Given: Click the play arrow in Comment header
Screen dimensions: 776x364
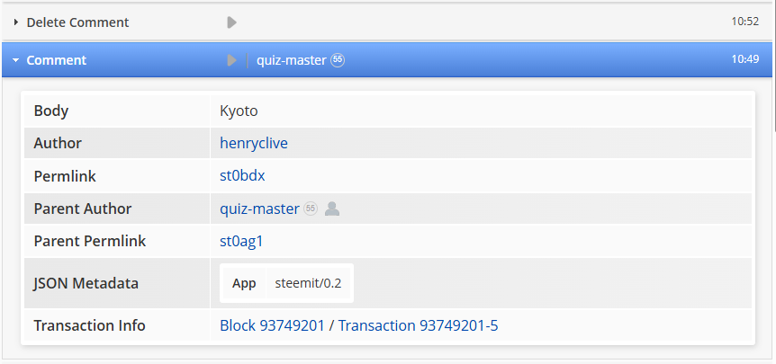Looking at the screenshot, I should [231, 60].
